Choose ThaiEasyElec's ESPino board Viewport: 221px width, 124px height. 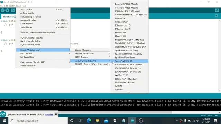129,83
